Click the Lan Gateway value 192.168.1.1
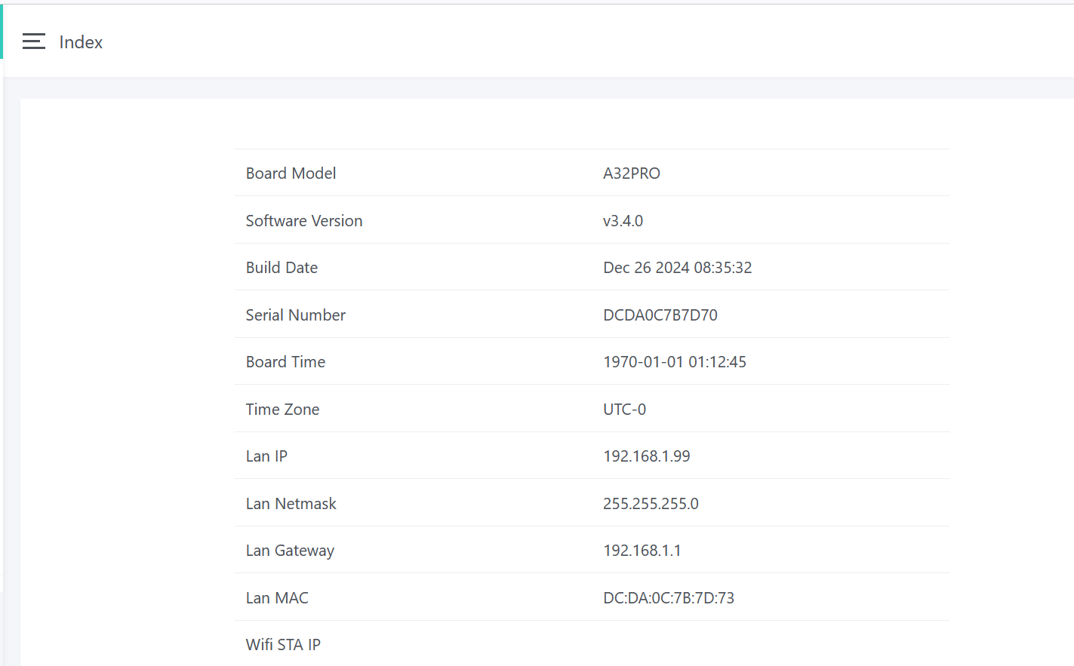The width and height of the screenshot is (1074, 666). 642,551
